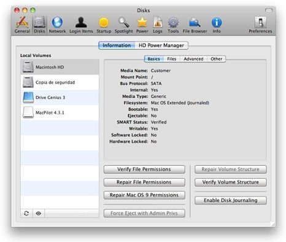Select Copia de seguridad volume

pyautogui.click(x=60, y=82)
